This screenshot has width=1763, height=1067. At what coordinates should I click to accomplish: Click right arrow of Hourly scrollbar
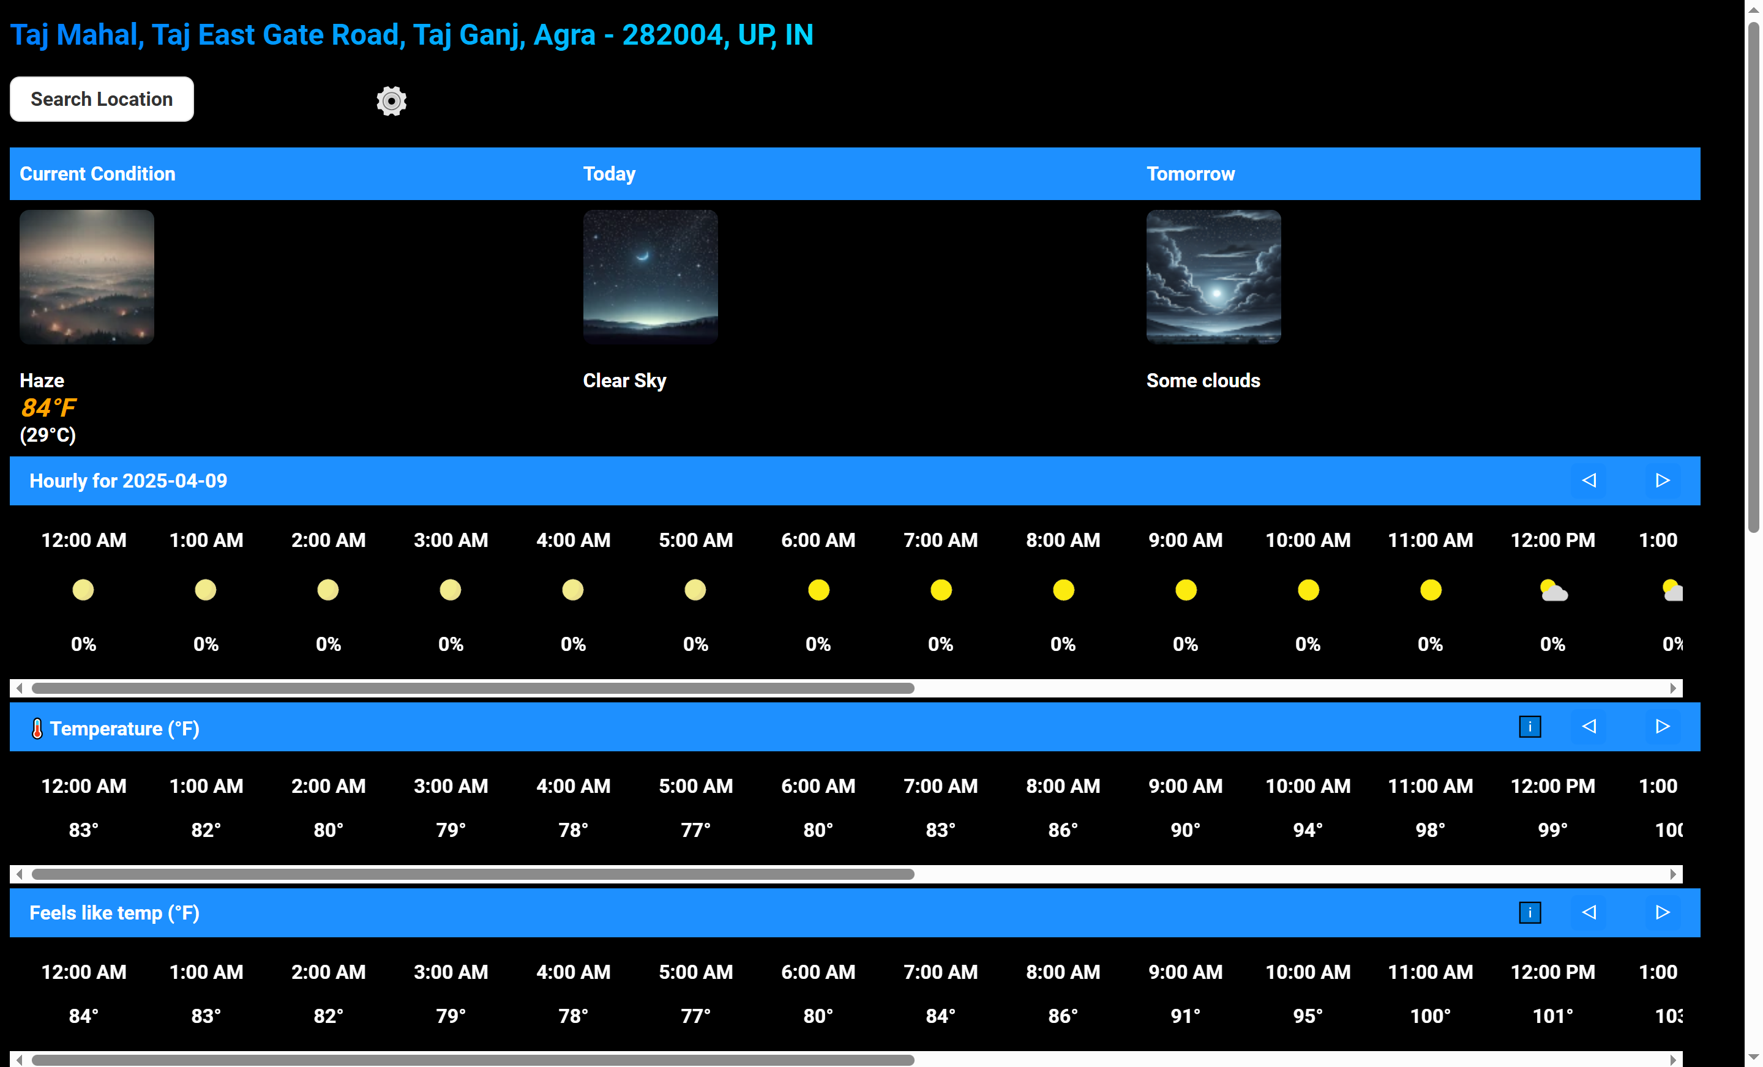pyautogui.click(x=1673, y=688)
